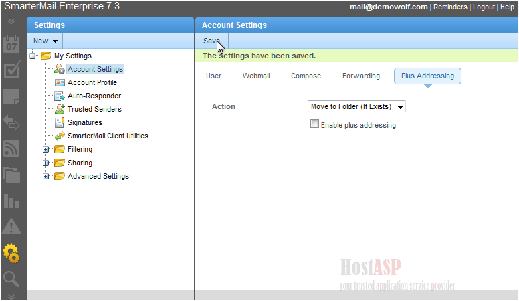
Task: Open the Events warning triangle icon
Action: pyautogui.click(x=11, y=227)
